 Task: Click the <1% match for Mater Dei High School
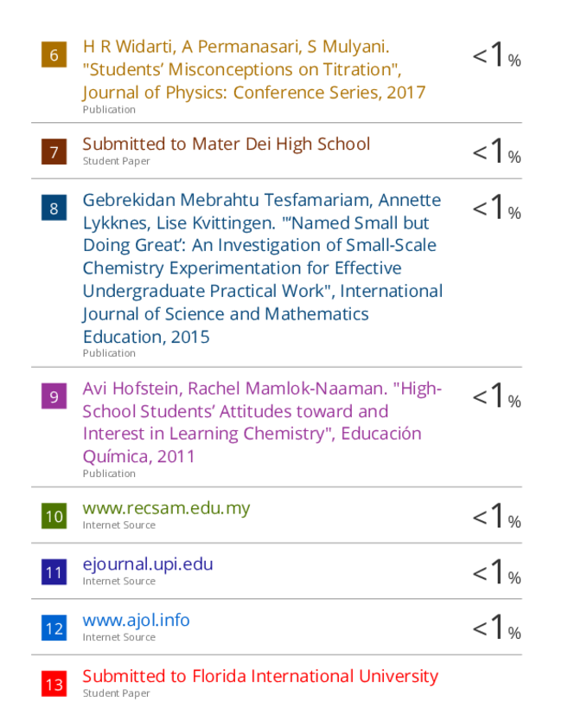(x=496, y=151)
